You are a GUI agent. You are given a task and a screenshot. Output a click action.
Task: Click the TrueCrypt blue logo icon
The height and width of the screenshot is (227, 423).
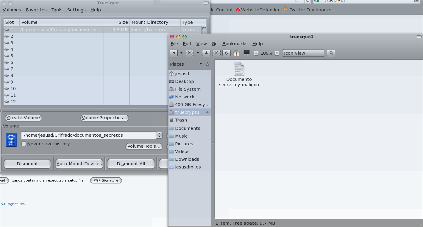click(11, 140)
